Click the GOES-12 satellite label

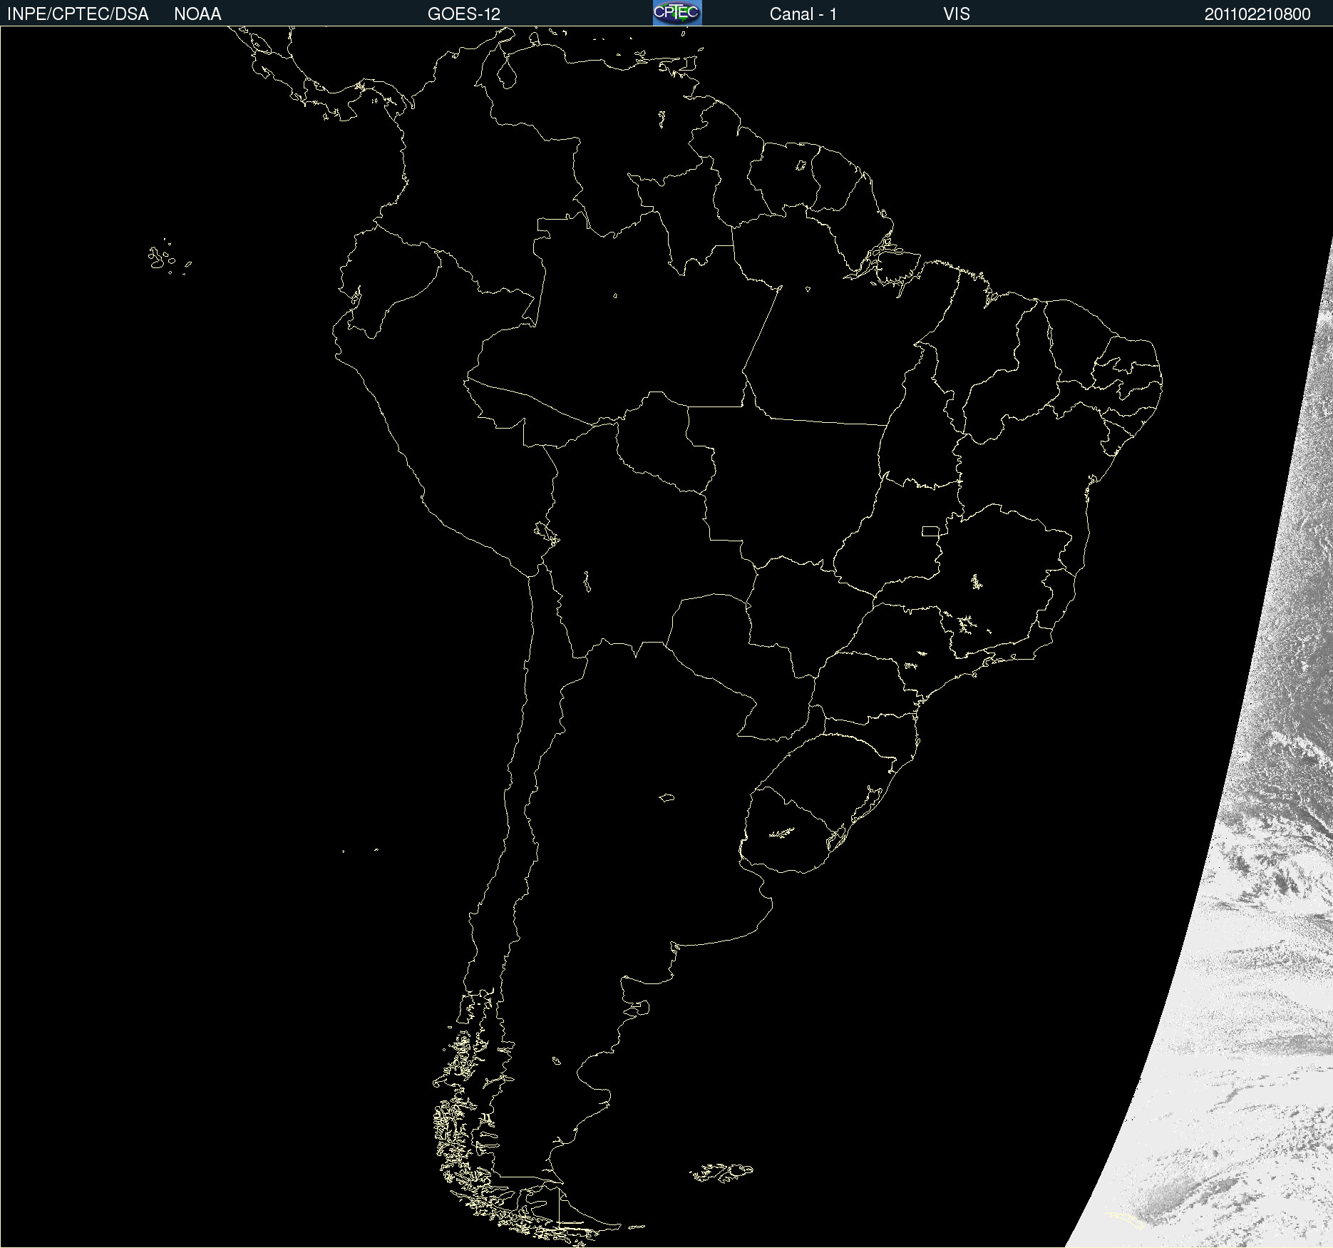[464, 14]
